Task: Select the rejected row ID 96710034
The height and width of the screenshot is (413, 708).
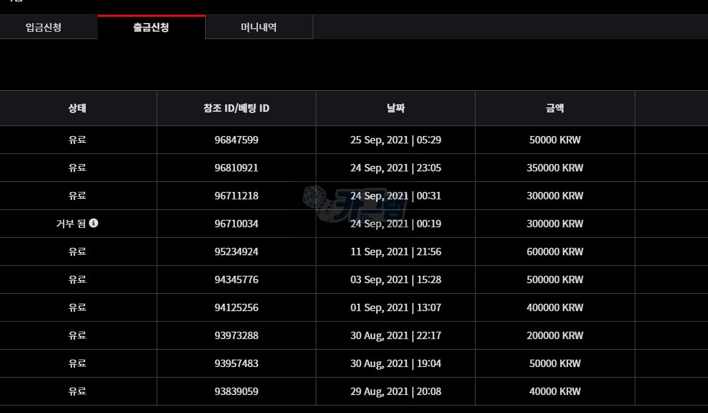Action: click(236, 224)
